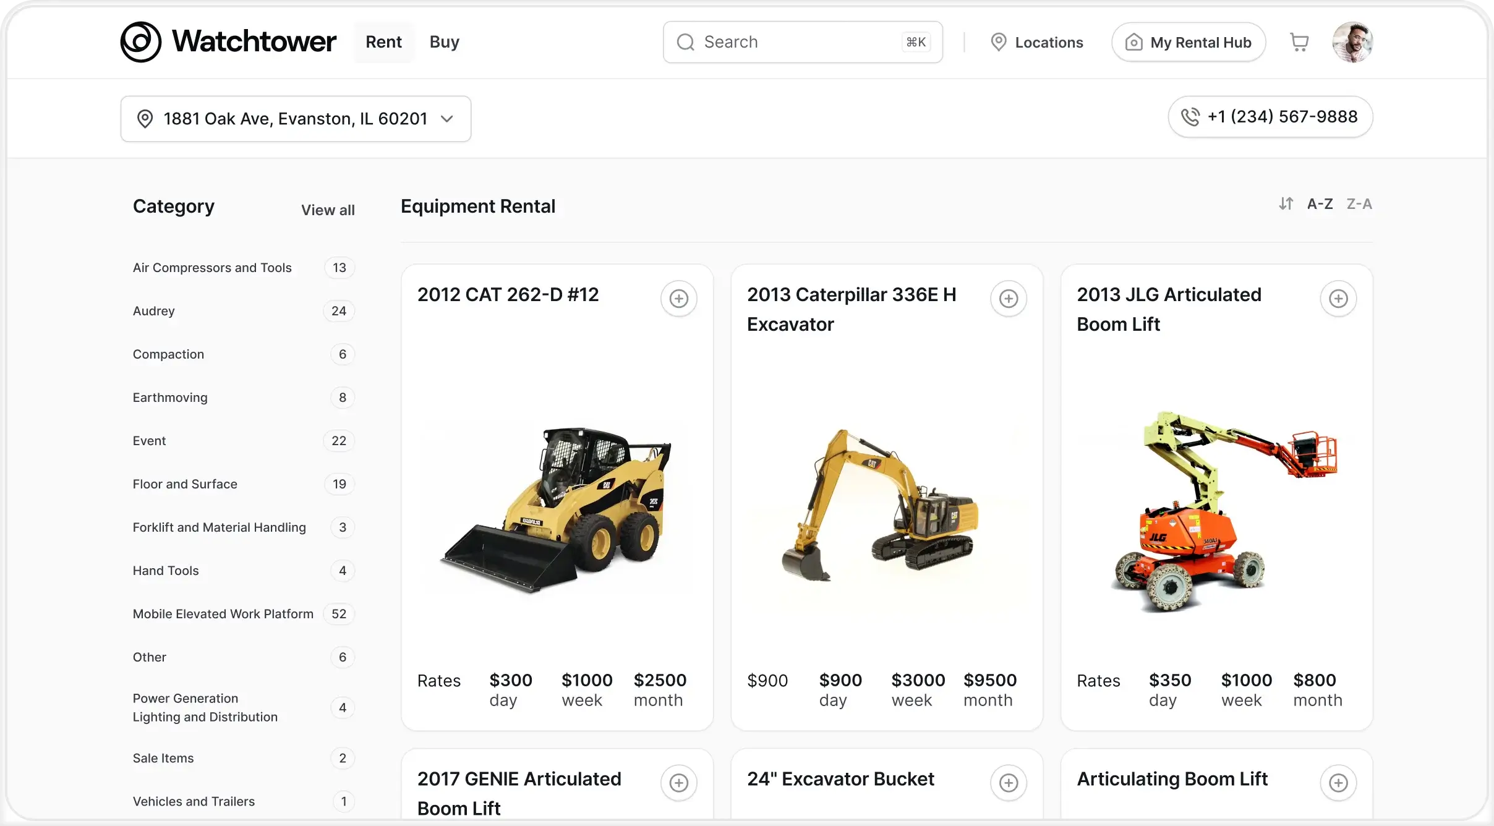1494x826 pixels.
Task: Click plus icon on 24" Excavator Bucket
Action: tap(1008, 783)
